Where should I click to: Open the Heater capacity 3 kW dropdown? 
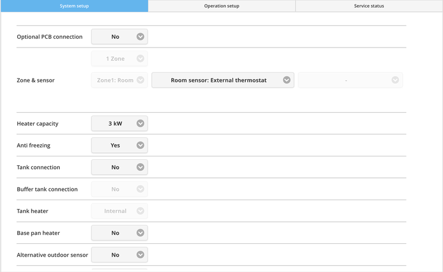tap(120, 123)
